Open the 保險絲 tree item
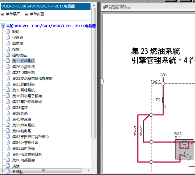Viewport: 195px width, 175px height. tap(18, 38)
